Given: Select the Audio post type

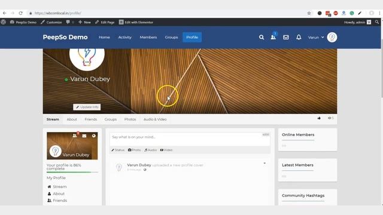Looking at the screenshot, I should click(x=150, y=150).
